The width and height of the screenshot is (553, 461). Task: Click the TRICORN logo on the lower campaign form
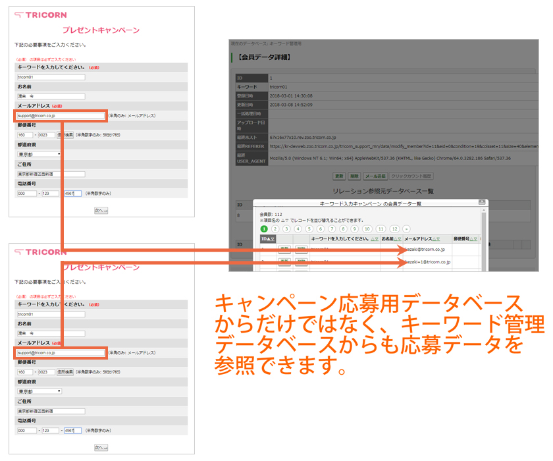41,252
